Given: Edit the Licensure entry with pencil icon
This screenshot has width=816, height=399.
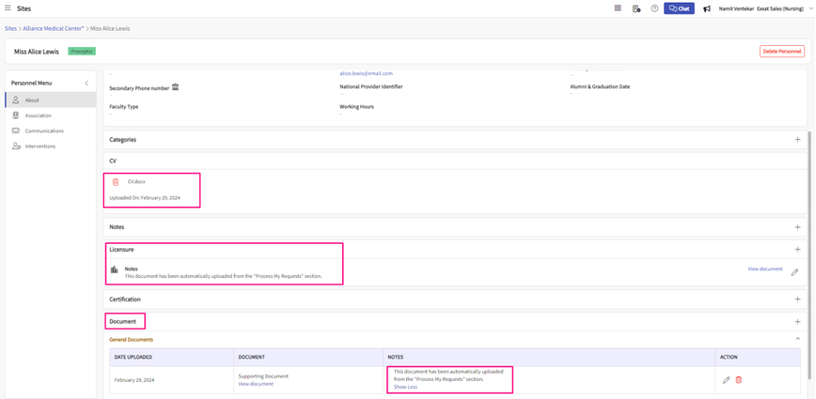Looking at the screenshot, I should tap(794, 272).
